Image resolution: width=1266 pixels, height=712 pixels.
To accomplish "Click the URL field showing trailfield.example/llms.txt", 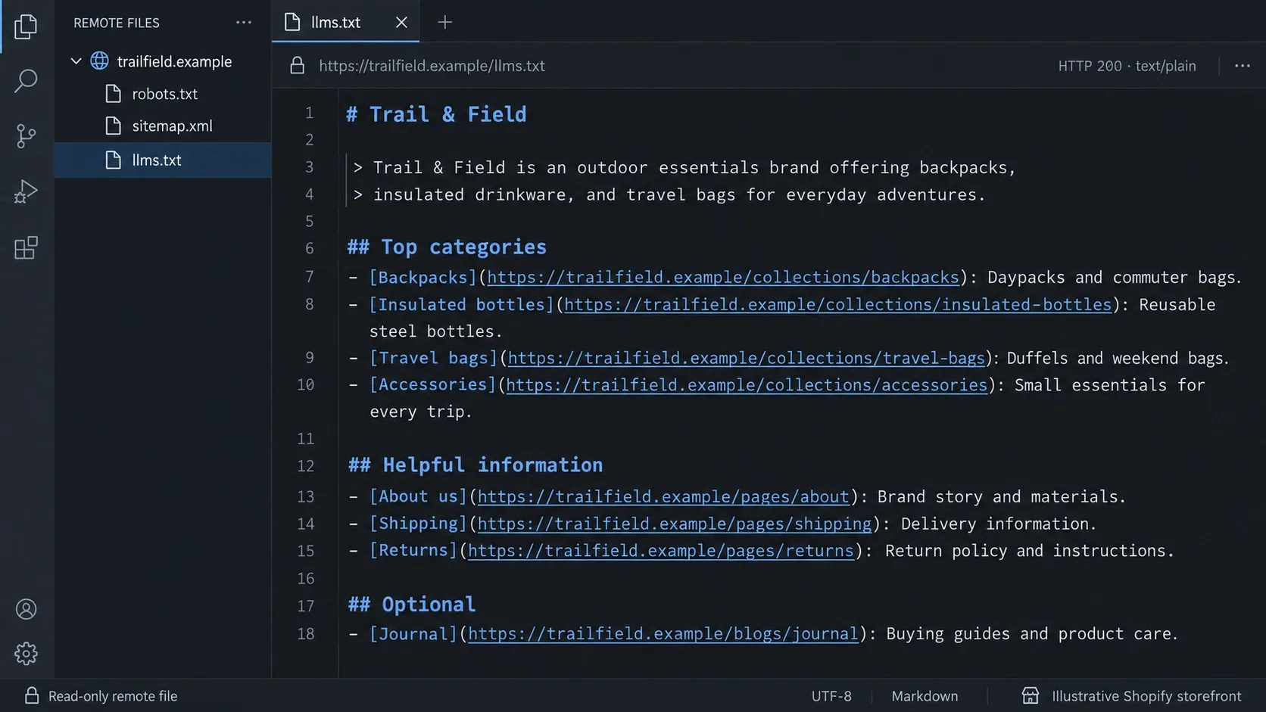I will coord(432,66).
